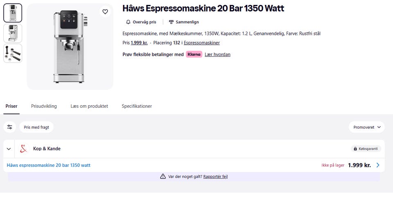This screenshot has height=209, width=393.
Task: Open the Promoveret sorting dropdown
Action: (367, 127)
